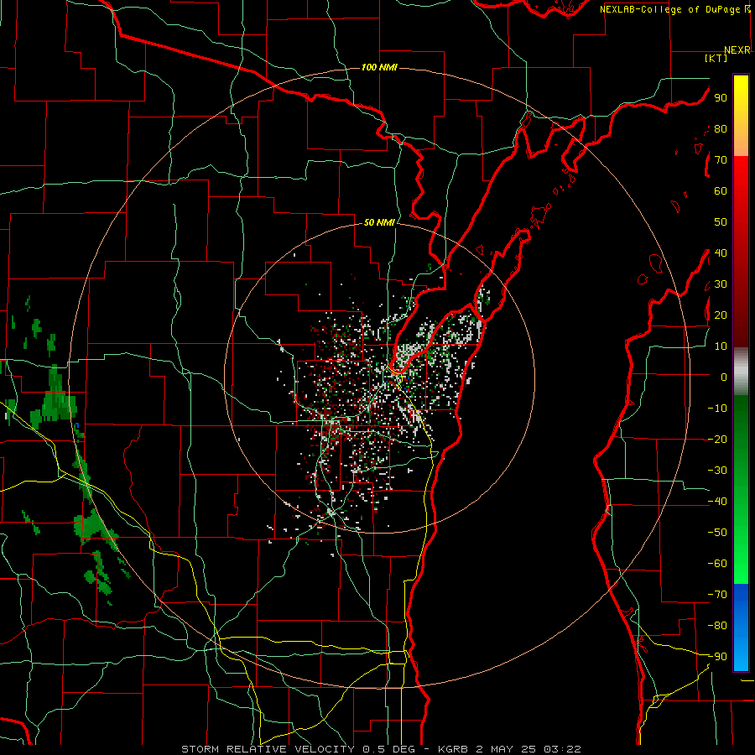Click the 100 NMI range ring label
The height and width of the screenshot is (755, 755).
pos(379,67)
